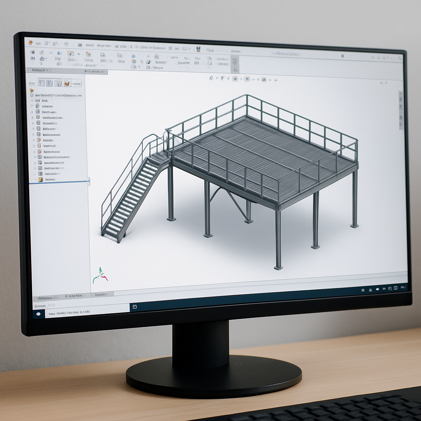Click the yellow icon of last tree item
The image size is (421, 421).
[x=40, y=179]
